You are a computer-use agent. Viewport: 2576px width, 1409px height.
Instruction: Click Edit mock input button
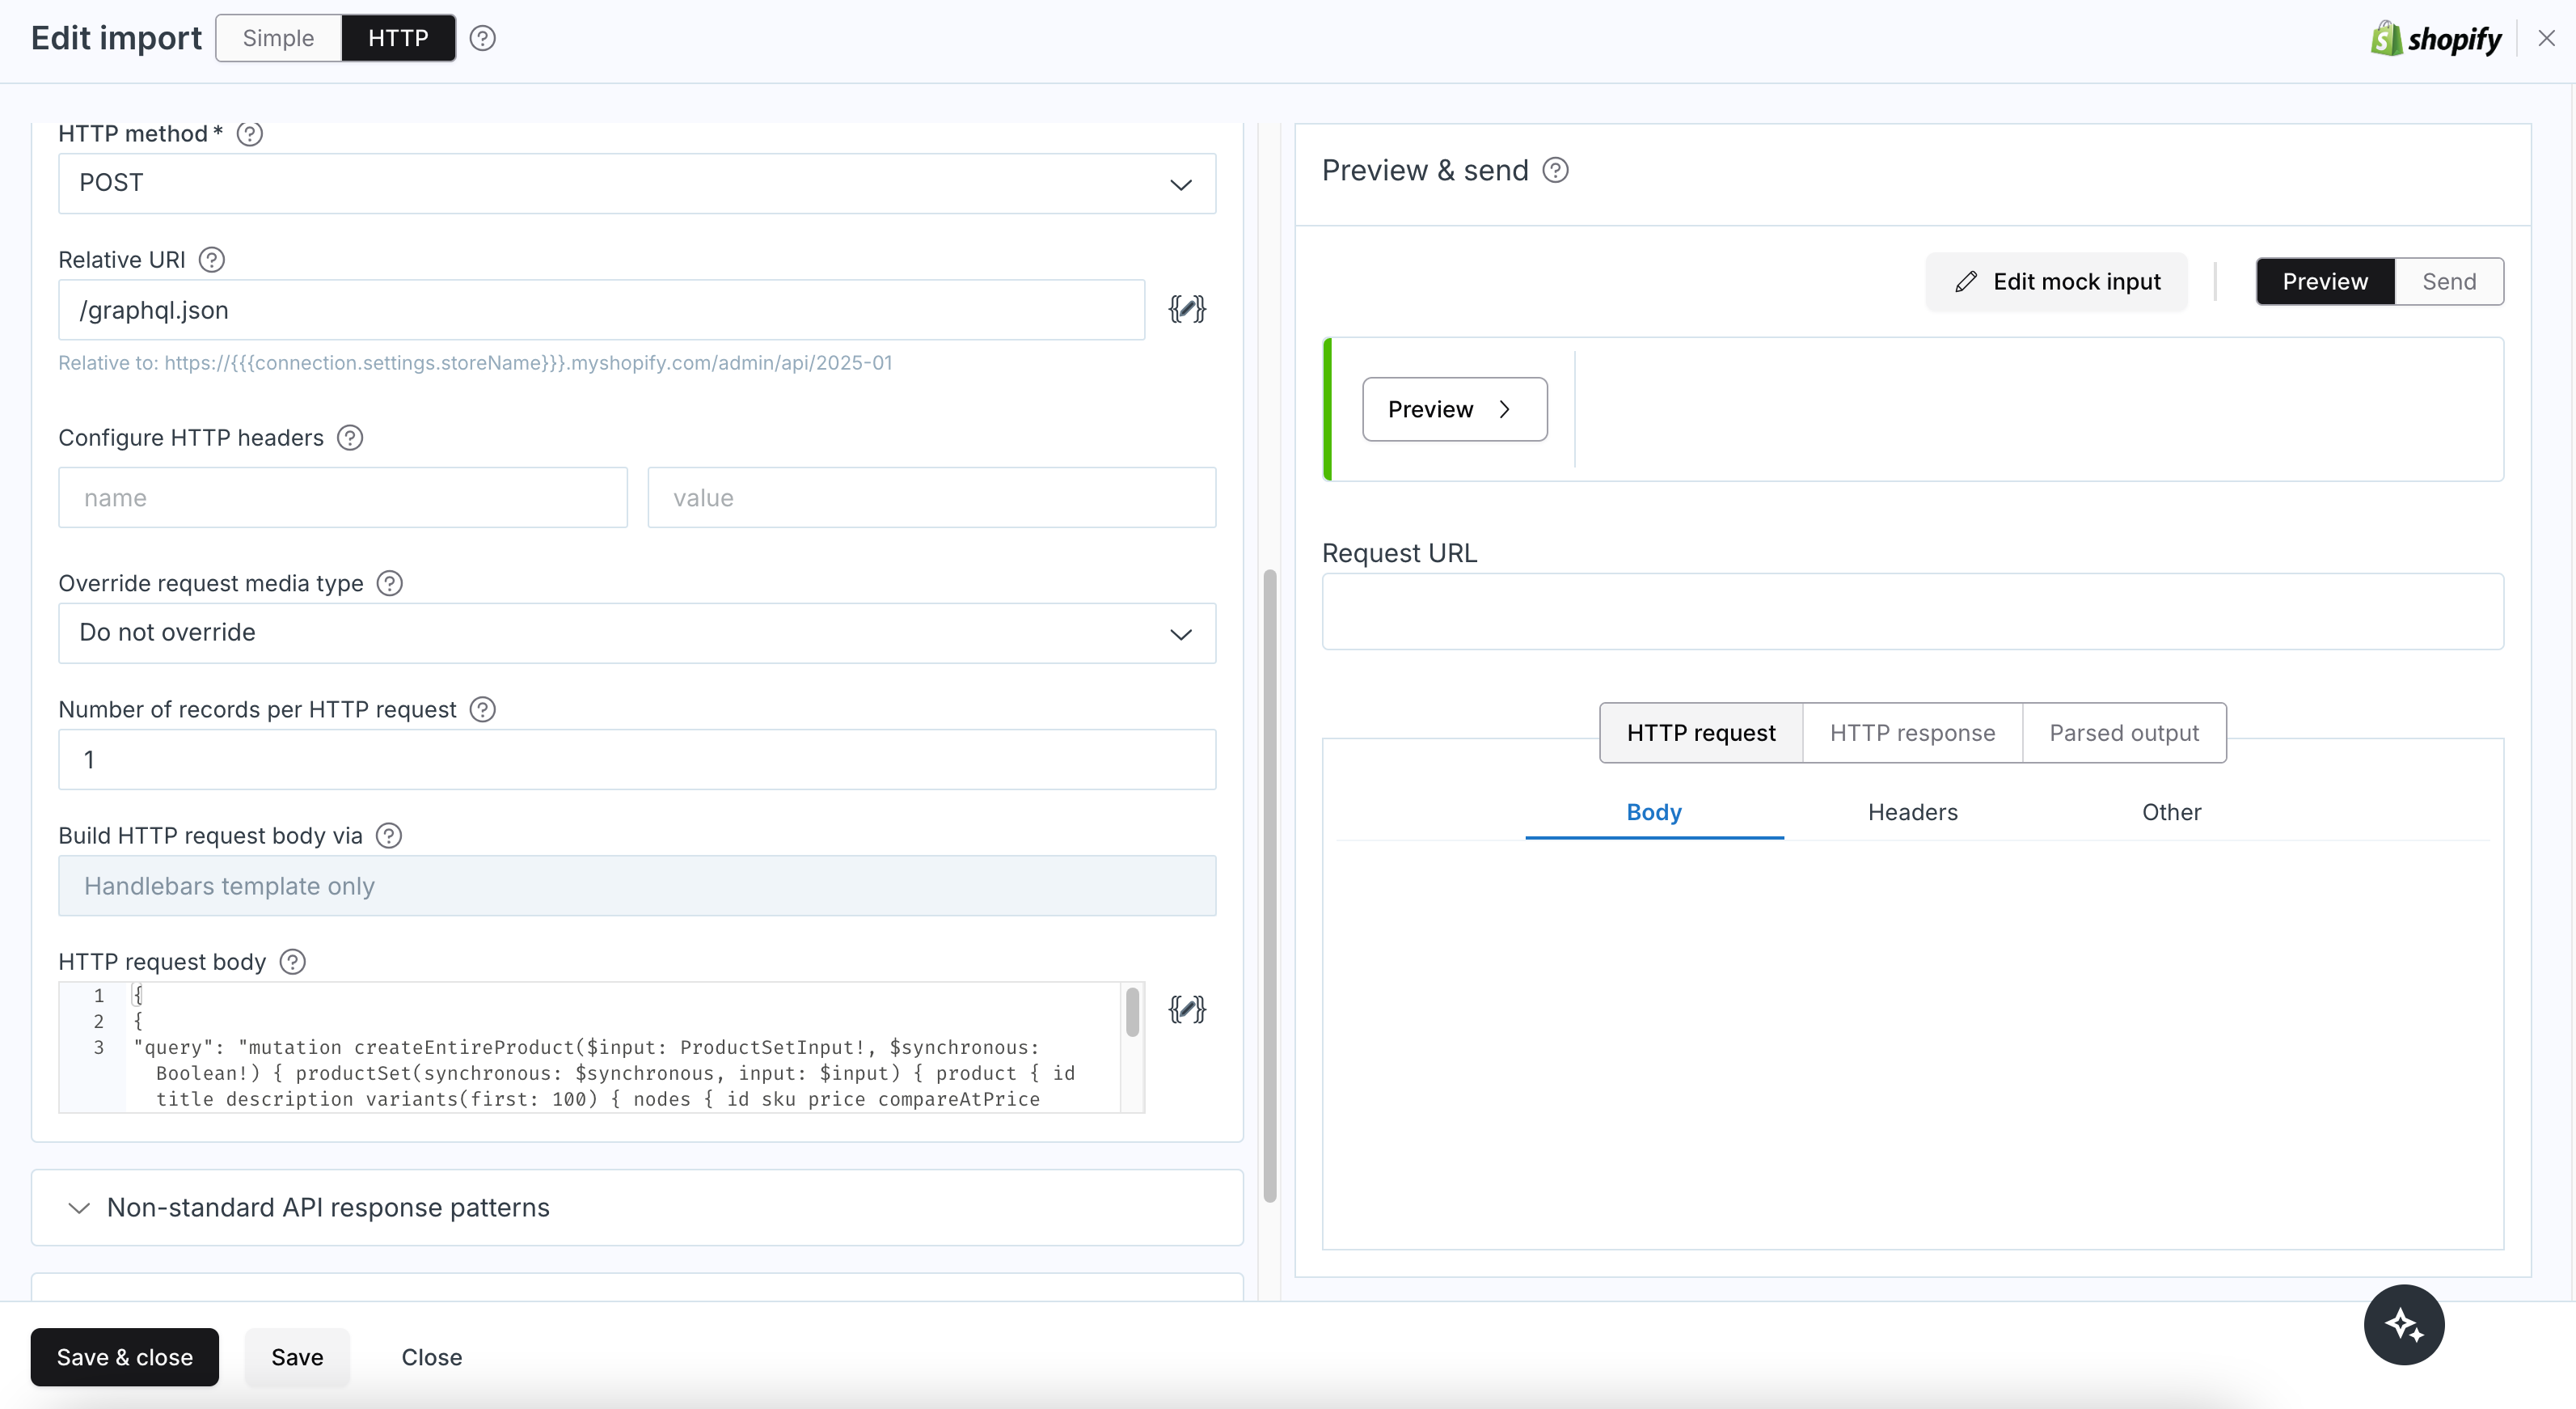pos(2057,281)
